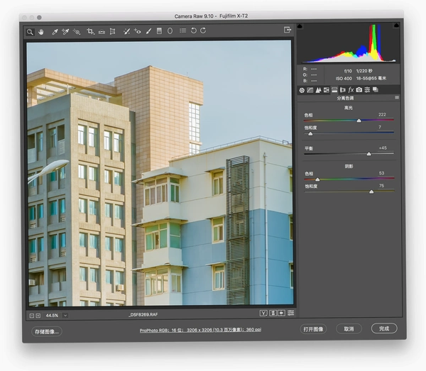Select the Graduated Filter tool
Image resolution: width=426 pixels, height=371 pixels.
[x=159, y=31]
